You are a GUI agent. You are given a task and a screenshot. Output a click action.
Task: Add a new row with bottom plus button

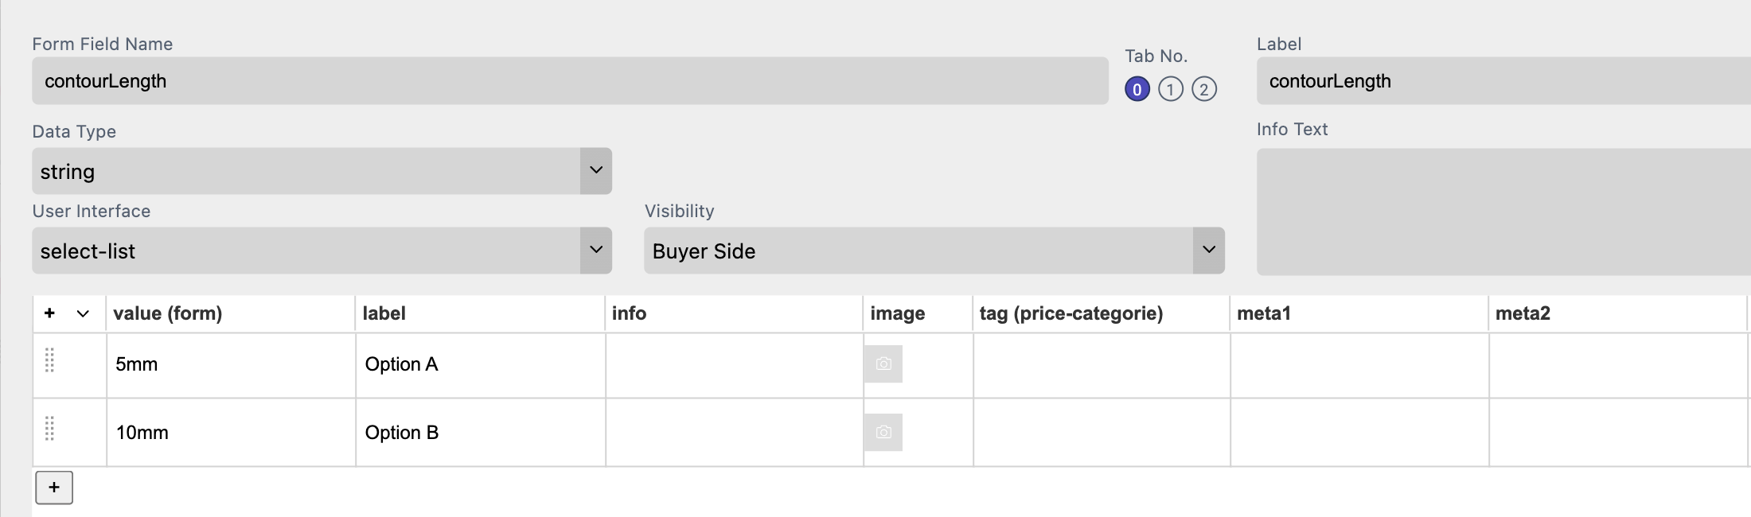(54, 488)
